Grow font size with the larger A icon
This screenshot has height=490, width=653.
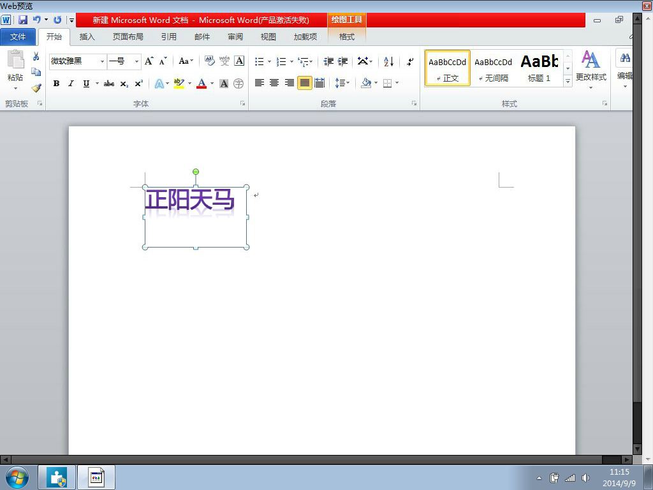click(x=149, y=61)
